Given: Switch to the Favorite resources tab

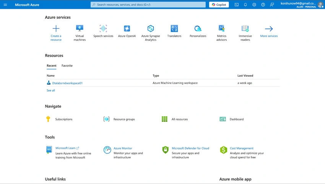Looking at the screenshot, I should pyautogui.click(x=67, y=66).
